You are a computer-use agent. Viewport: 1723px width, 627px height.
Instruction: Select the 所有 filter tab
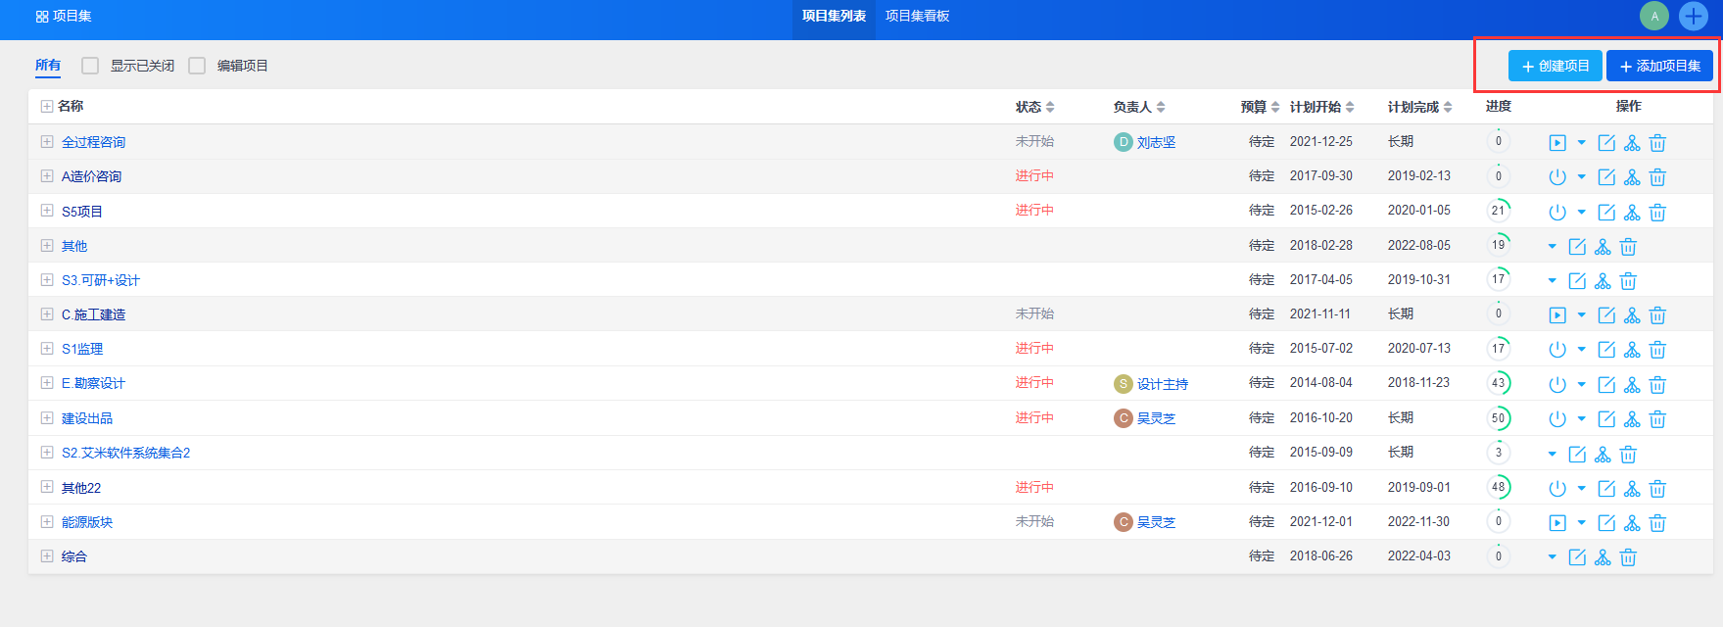click(x=48, y=66)
